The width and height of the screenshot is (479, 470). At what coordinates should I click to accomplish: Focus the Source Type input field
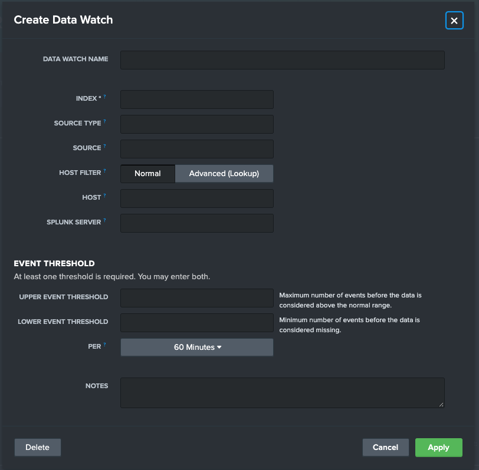tap(197, 124)
